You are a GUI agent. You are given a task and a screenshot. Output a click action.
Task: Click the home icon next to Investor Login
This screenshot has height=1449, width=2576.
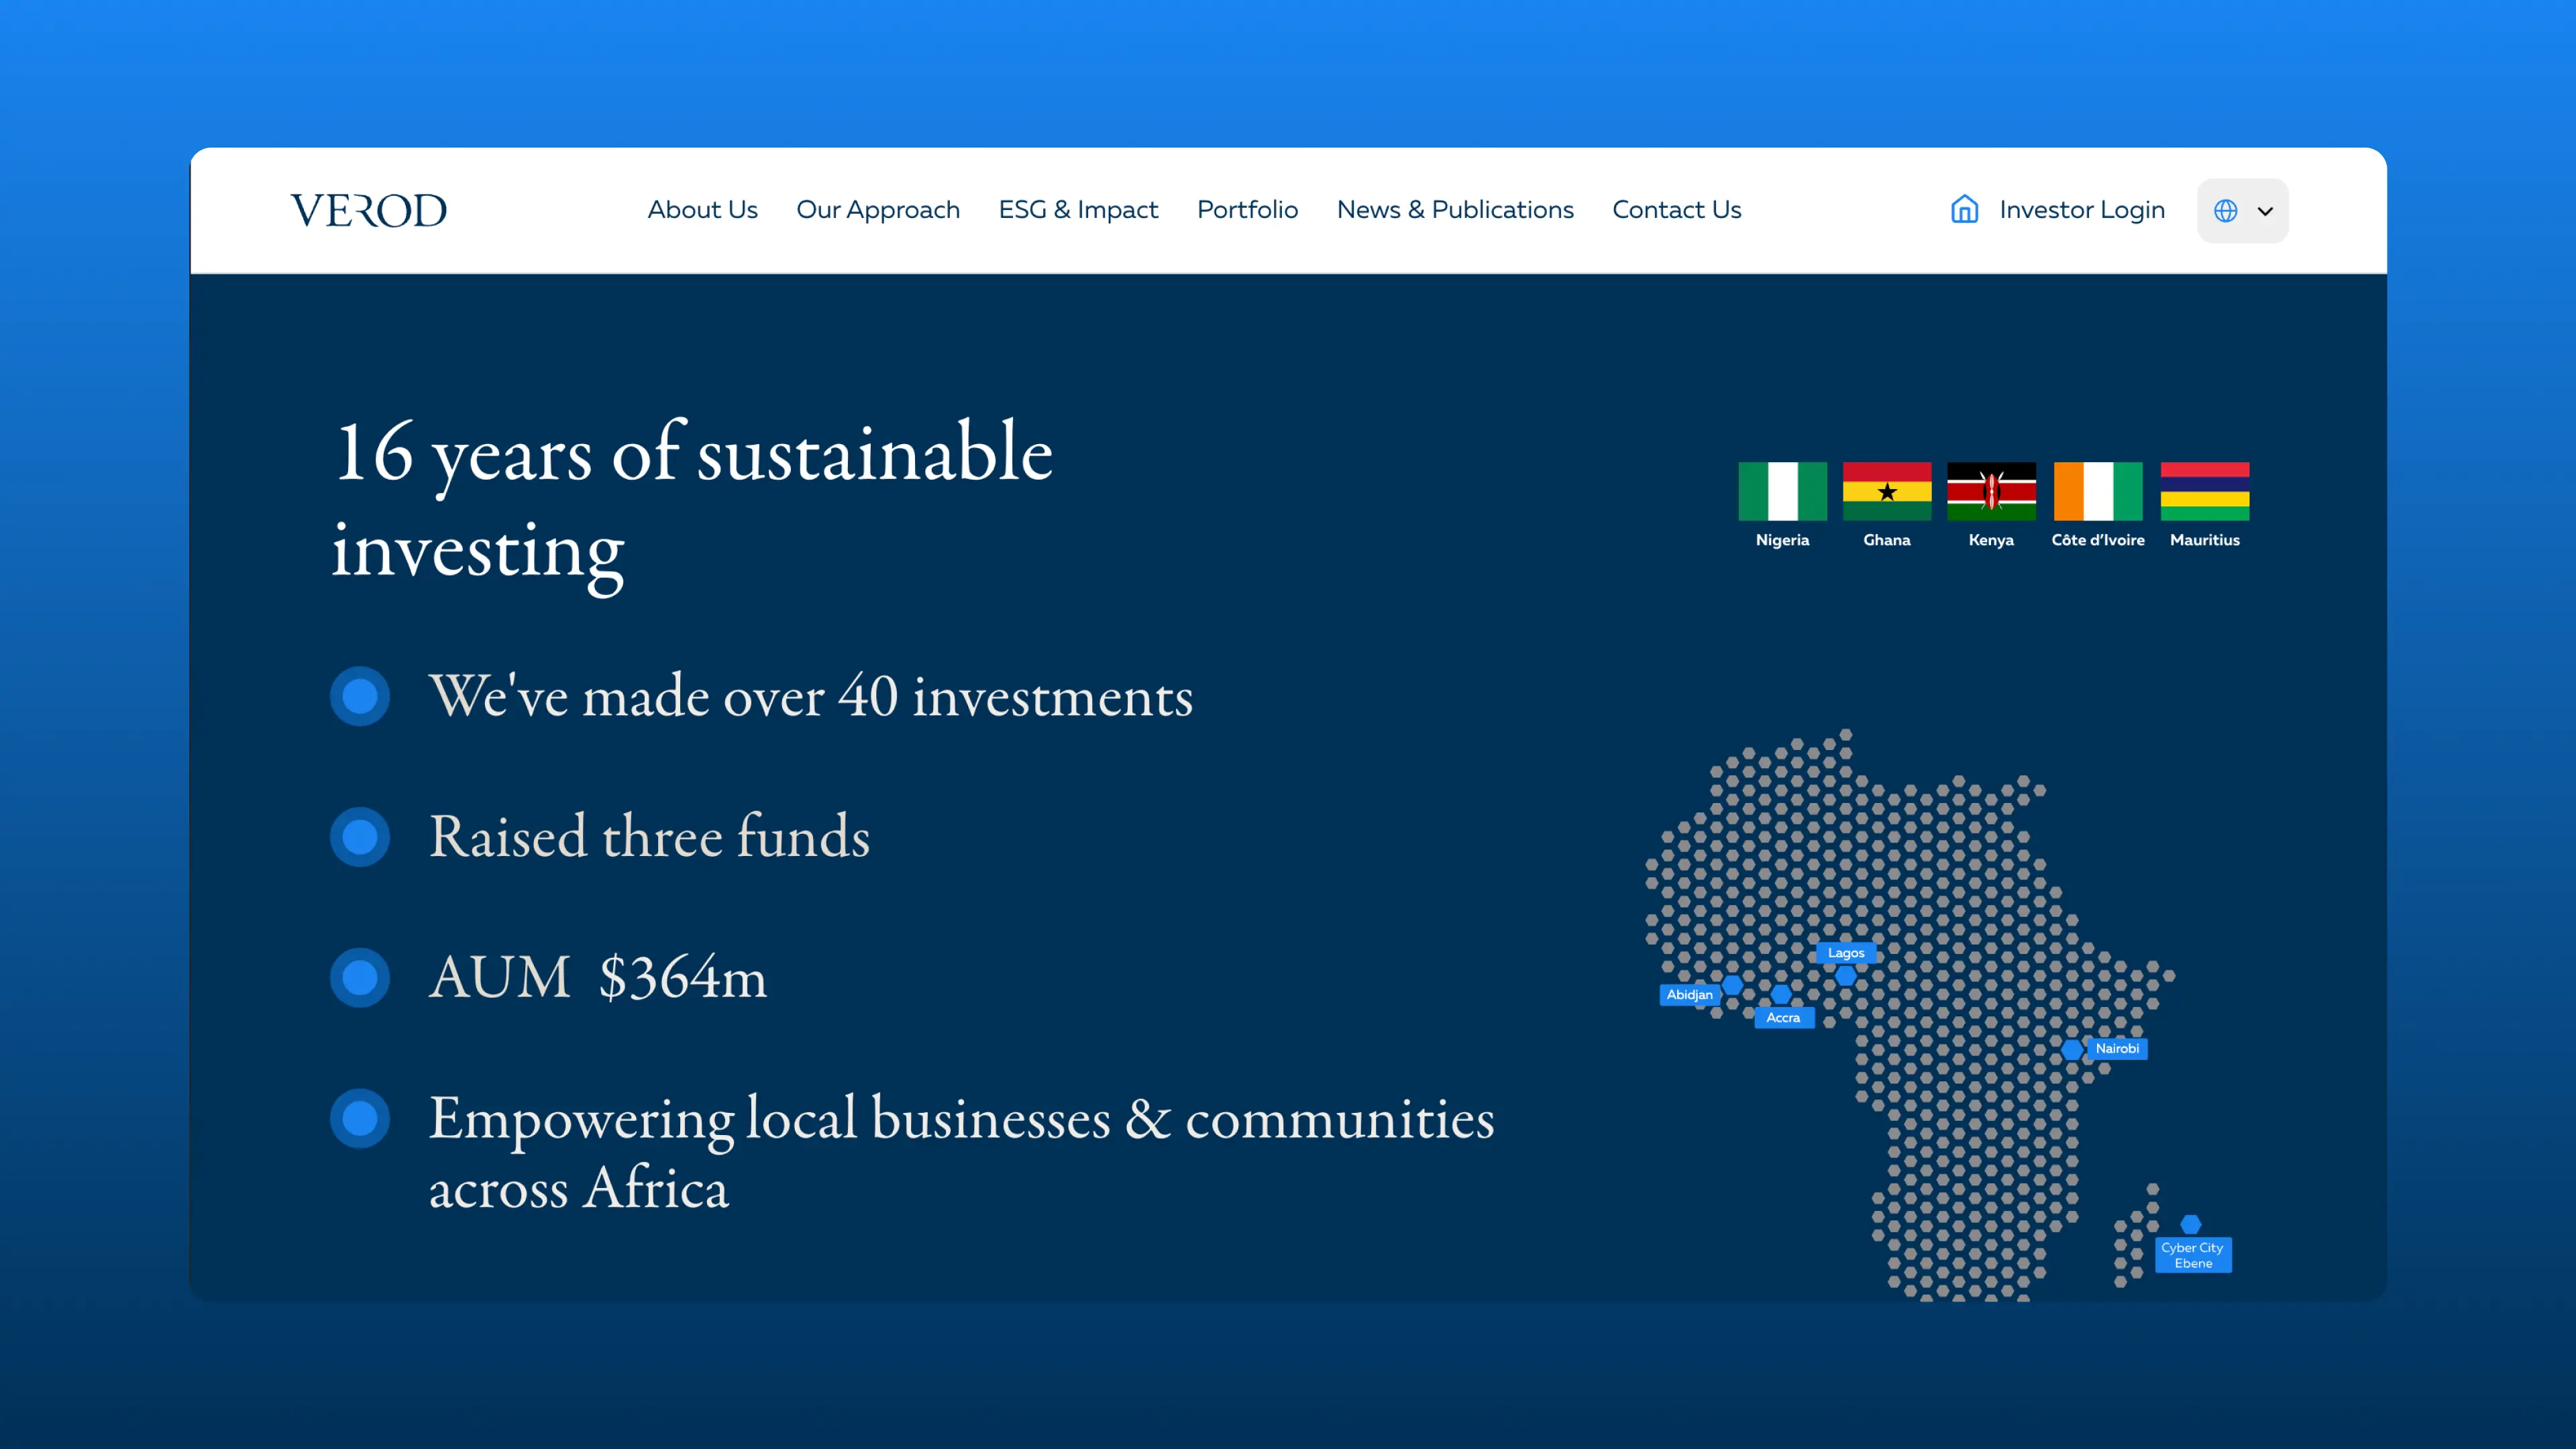(1964, 210)
